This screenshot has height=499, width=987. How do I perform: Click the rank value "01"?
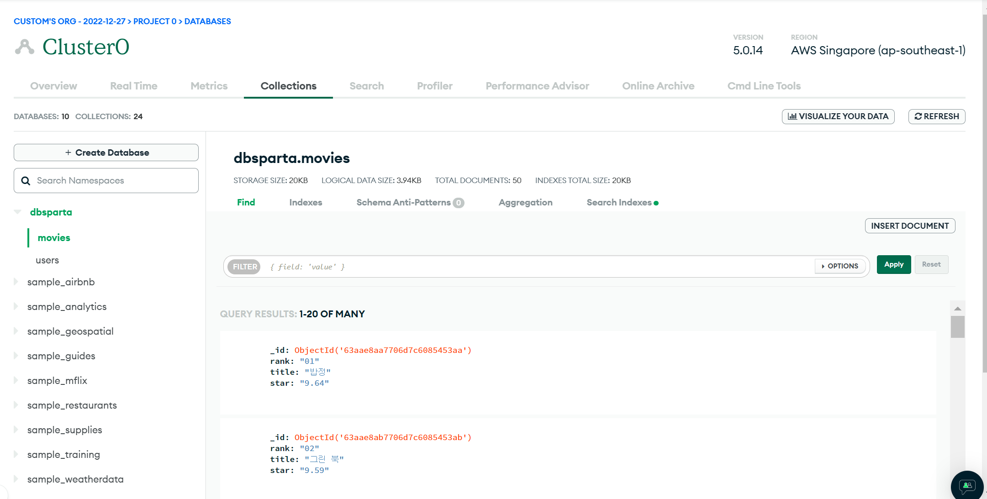[x=309, y=361]
